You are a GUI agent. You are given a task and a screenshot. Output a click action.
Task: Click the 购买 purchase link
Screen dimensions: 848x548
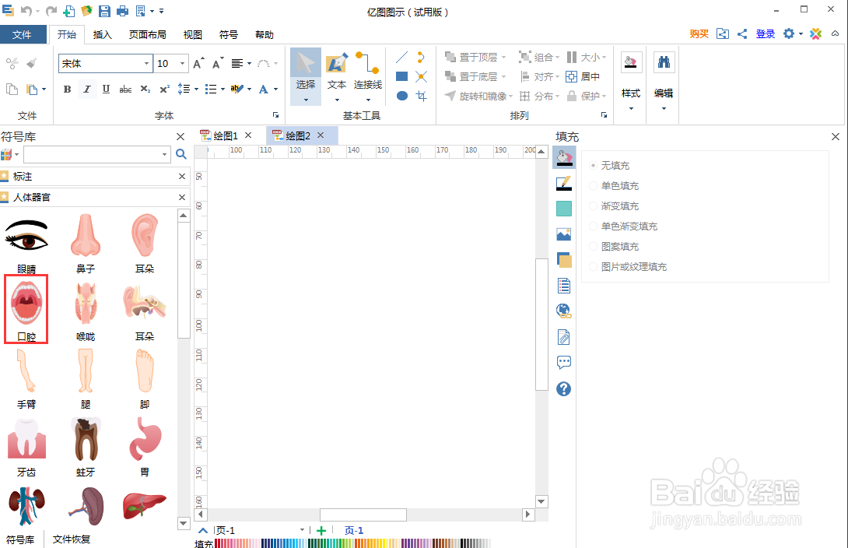(698, 34)
